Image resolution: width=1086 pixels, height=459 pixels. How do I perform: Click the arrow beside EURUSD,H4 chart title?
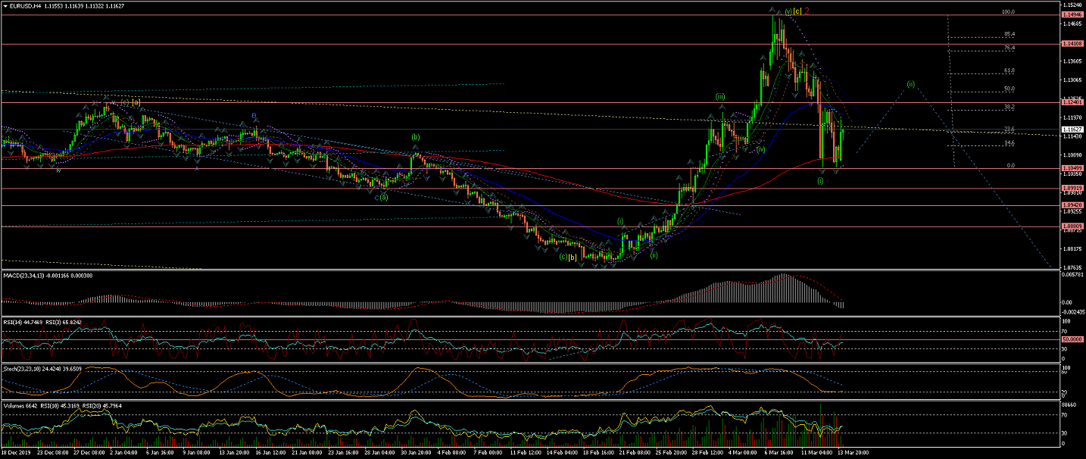(x=5, y=5)
